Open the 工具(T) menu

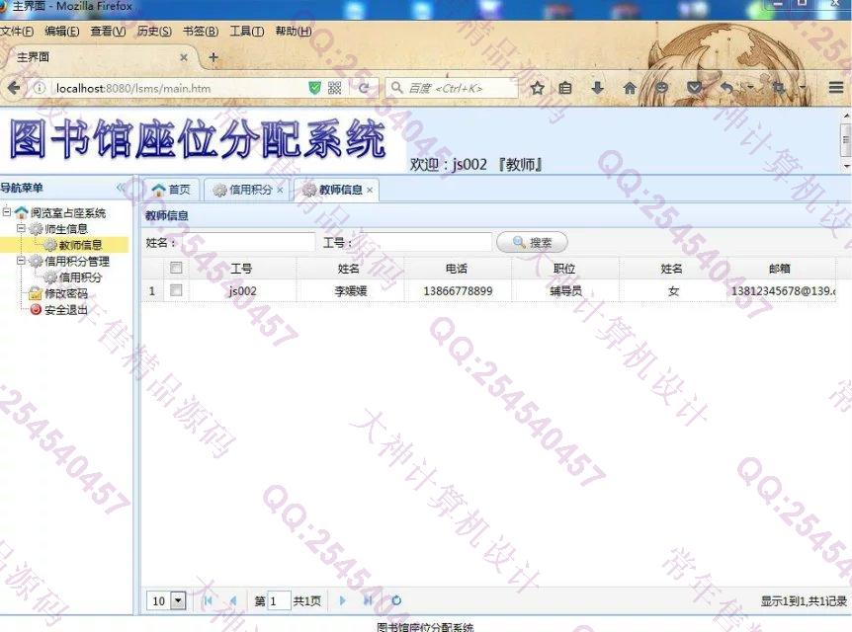[x=247, y=31]
